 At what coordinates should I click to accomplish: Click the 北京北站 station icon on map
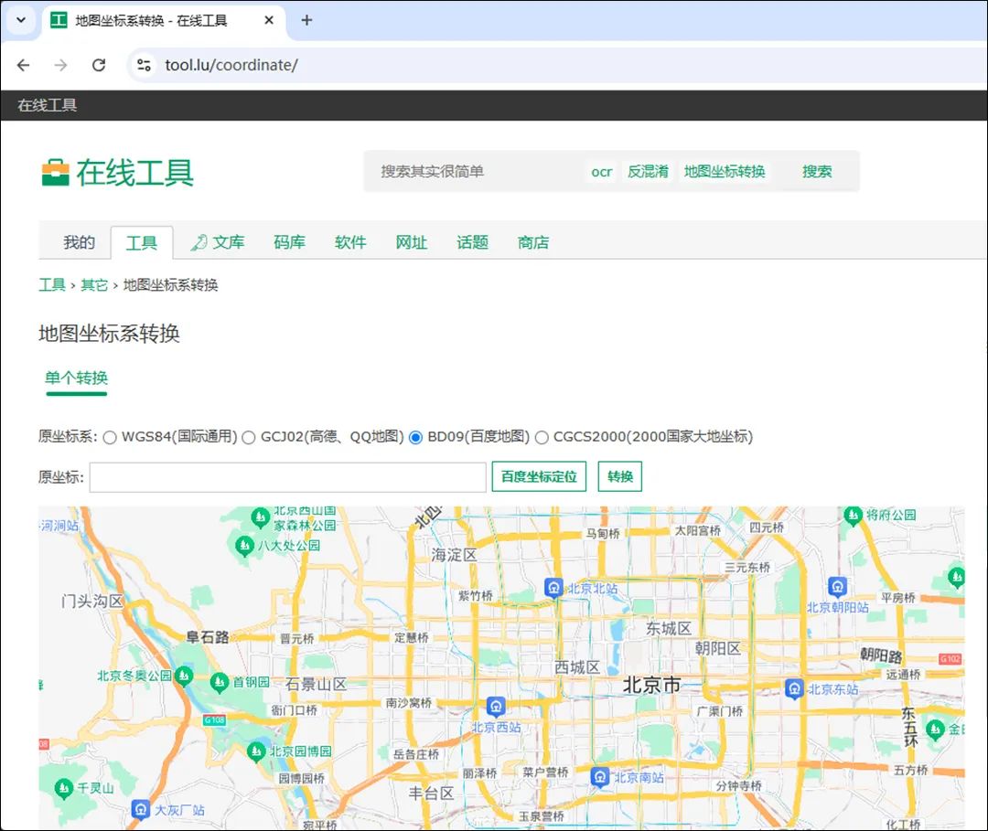553,588
